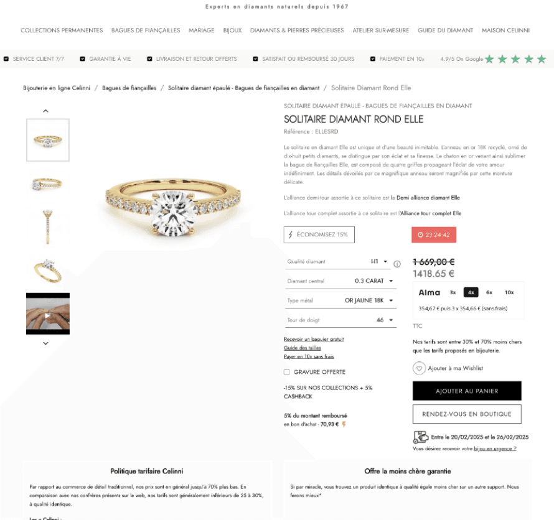This screenshot has width=554, height=520.
Task: Select Alma 3x payment option
Action: (453, 292)
